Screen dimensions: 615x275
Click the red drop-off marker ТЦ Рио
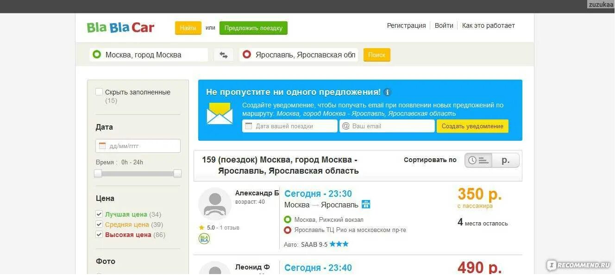[x=288, y=230]
